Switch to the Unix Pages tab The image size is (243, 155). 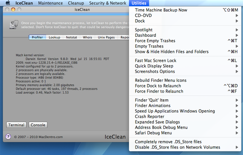(106, 37)
